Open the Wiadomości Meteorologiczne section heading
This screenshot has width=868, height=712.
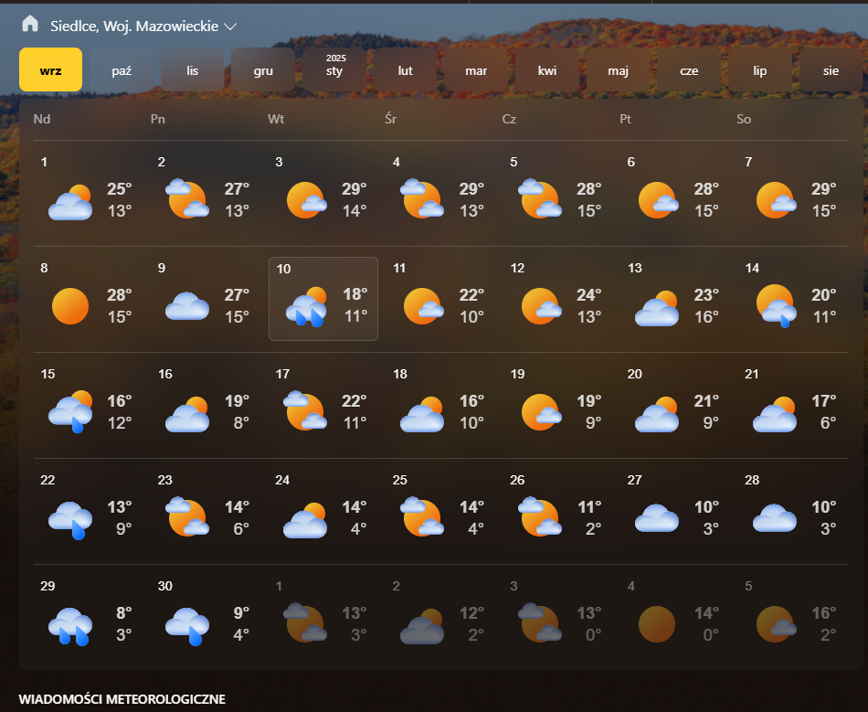(x=122, y=699)
